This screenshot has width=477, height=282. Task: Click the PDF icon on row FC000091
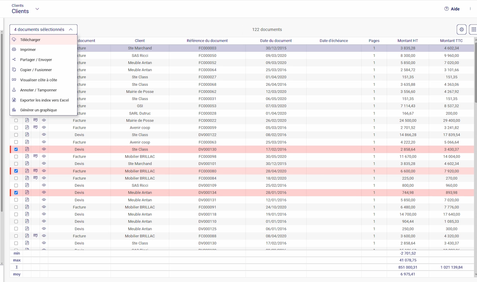pos(27,207)
